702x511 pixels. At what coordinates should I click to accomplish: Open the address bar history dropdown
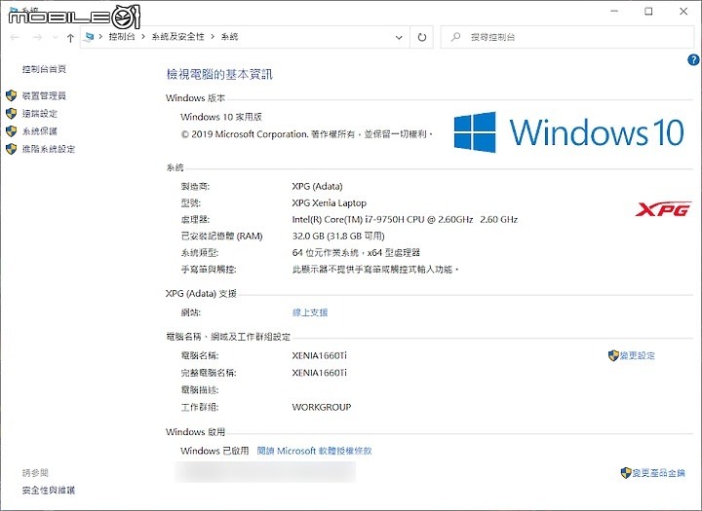click(x=399, y=37)
